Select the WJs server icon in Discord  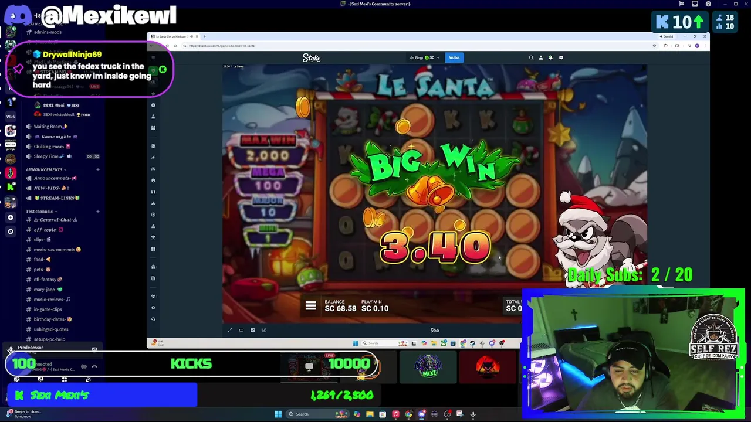point(10,116)
